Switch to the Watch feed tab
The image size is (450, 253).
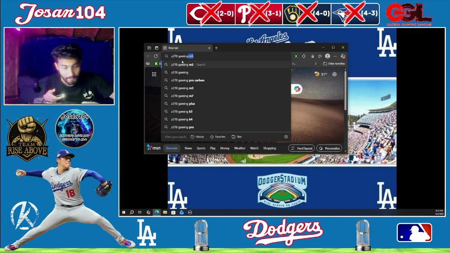click(x=254, y=148)
